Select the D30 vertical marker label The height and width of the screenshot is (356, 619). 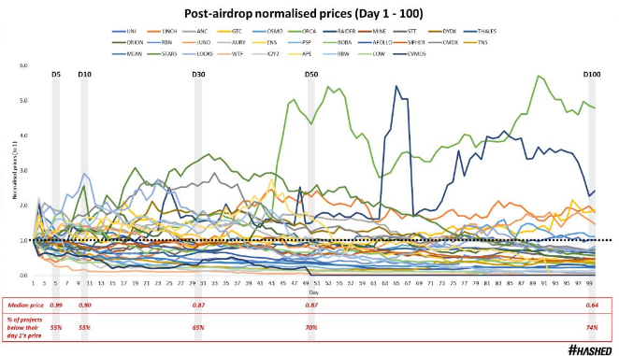click(198, 74)
